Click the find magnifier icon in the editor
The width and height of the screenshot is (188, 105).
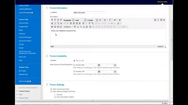[61, 23]
